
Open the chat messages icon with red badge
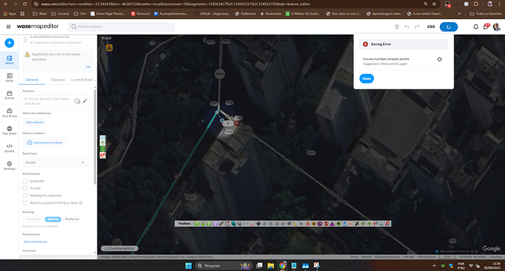click(486, 27)
